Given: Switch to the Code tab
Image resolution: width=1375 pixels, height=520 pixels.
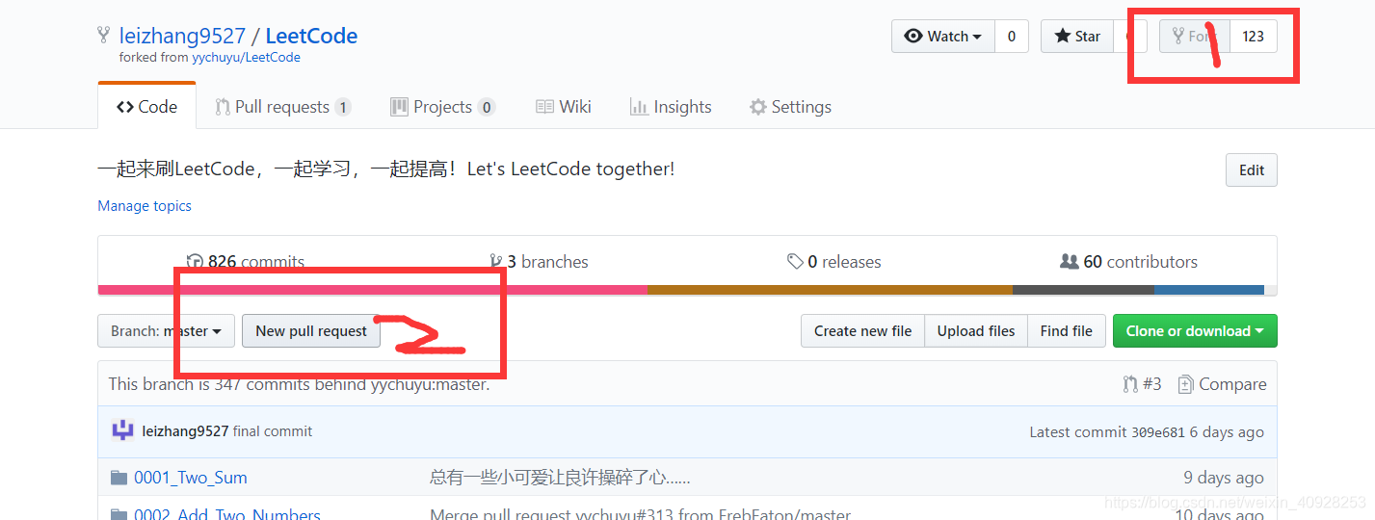Looking at the screenshot, I should pos(147,107).
